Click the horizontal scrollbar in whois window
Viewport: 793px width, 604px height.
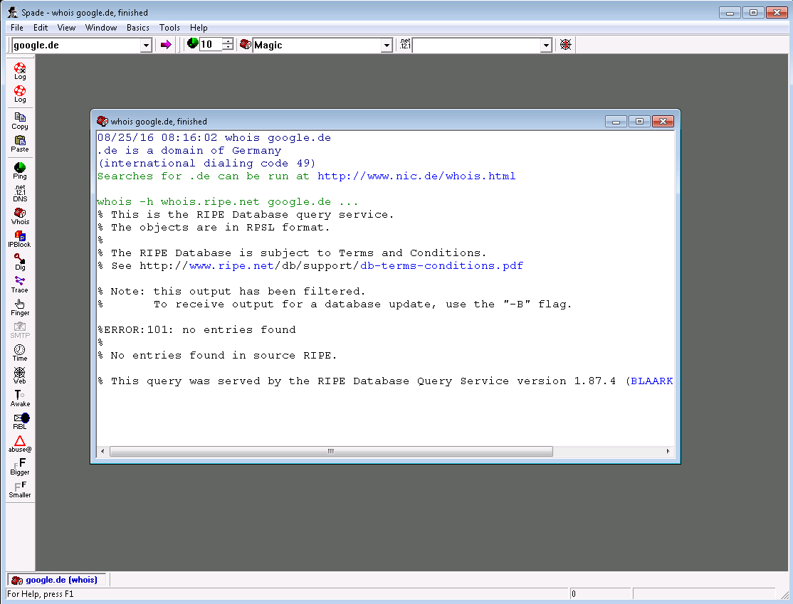331,452
